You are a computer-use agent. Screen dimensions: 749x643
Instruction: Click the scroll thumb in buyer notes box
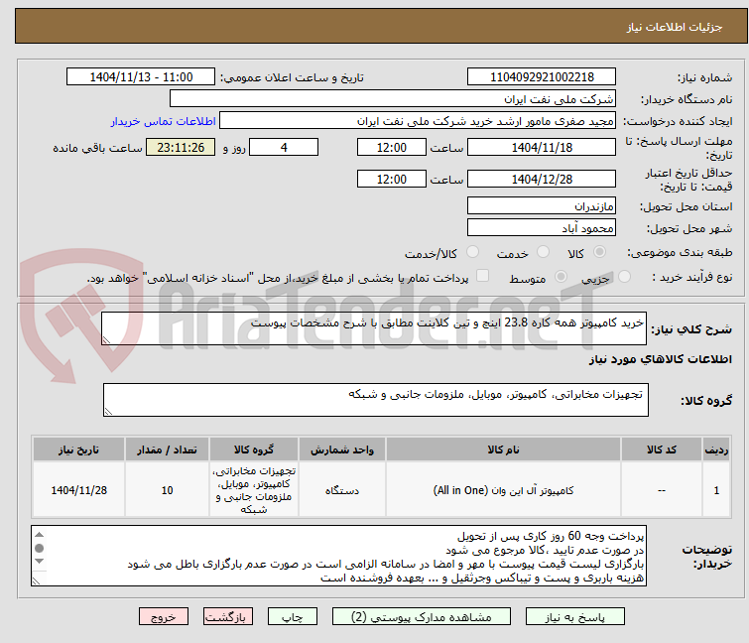pos(39,548)
